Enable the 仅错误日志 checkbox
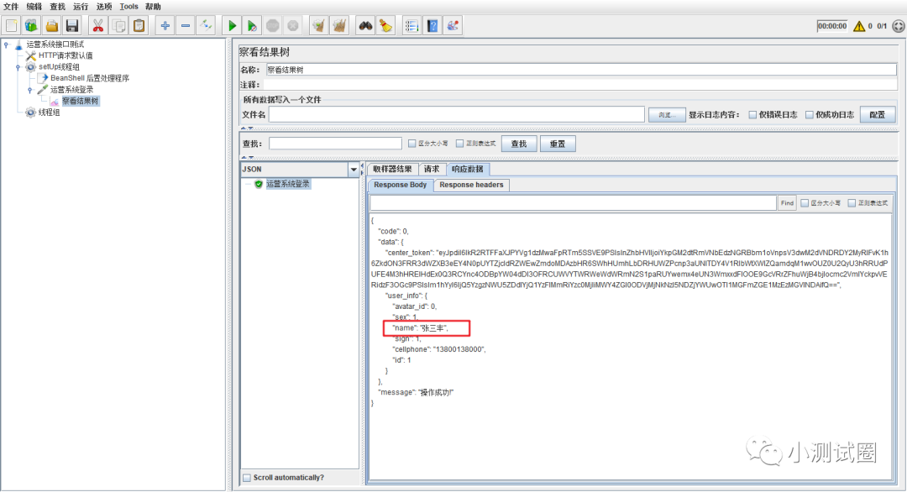This screenshot has height=492, width=907. (752, 114)
